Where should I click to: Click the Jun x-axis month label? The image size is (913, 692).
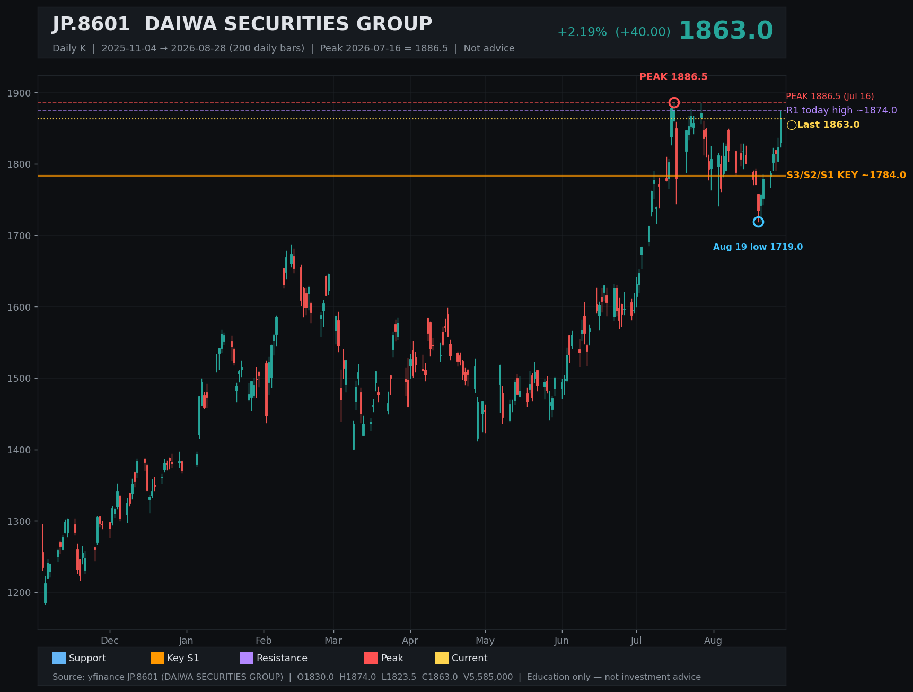click(x=561, y=641)
